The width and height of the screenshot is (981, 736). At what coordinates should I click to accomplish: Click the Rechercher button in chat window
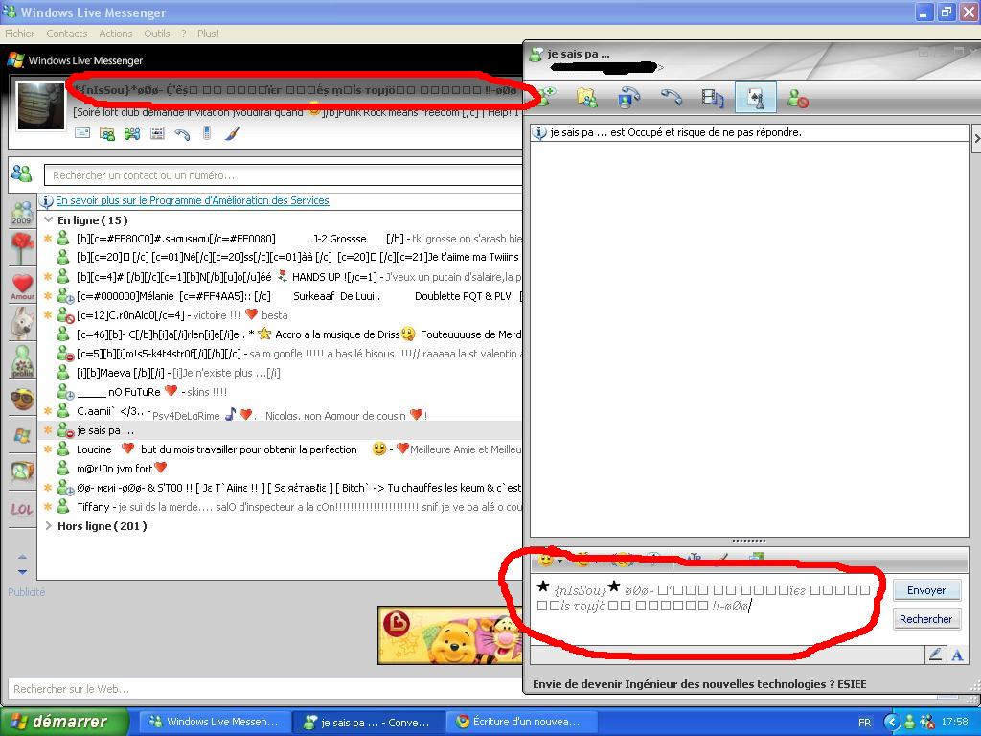925,619
